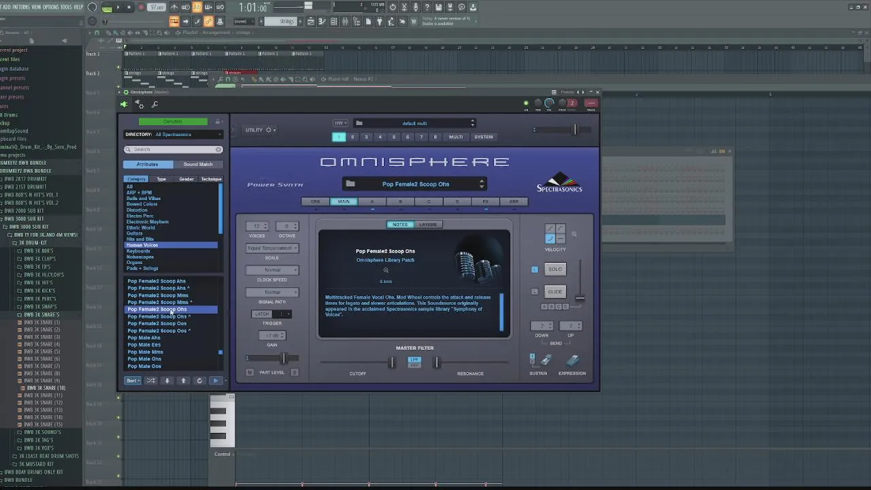Screen dimensions: 871x490
Task: Click the Part Level slider handle
Action: 284,359
